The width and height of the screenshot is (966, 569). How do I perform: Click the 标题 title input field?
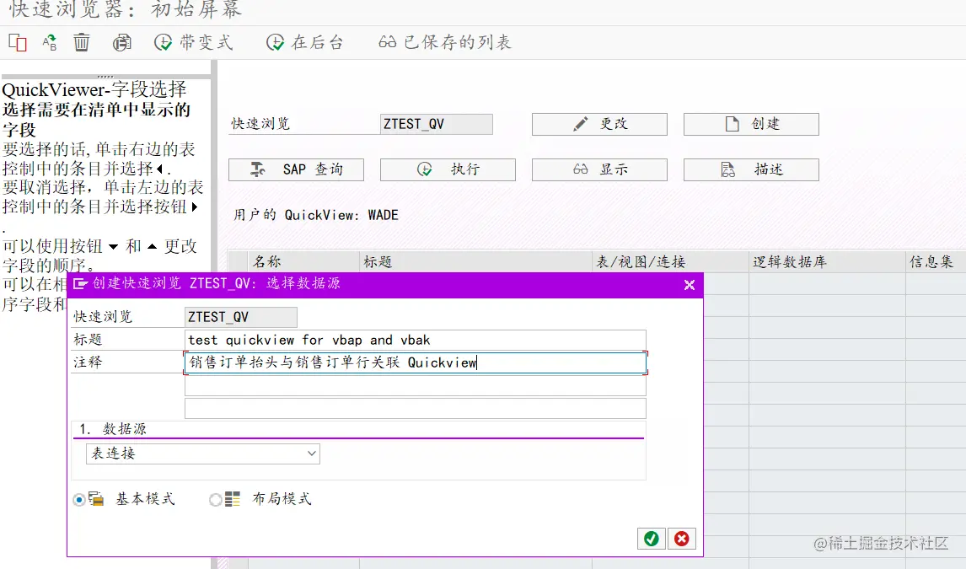coord(416,340)
